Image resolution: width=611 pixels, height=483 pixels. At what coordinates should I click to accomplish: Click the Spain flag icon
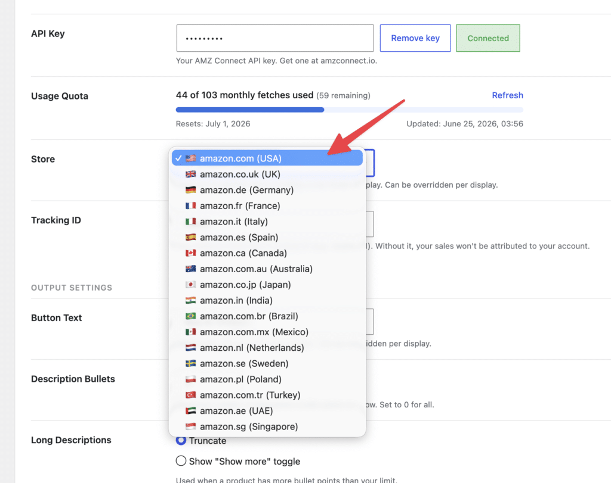[x=190, y=237]
